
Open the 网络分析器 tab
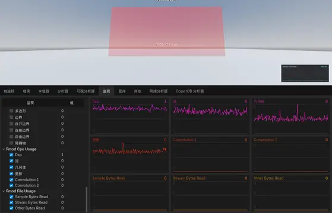[159, 91]
